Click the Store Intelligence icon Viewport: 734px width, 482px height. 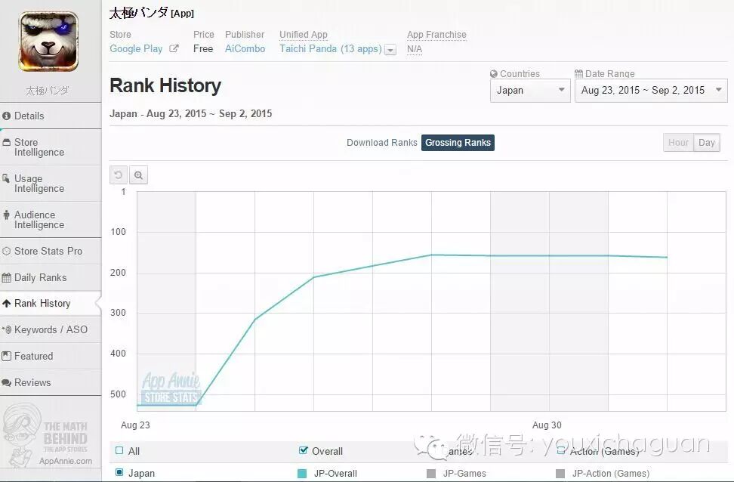[6, 142]
